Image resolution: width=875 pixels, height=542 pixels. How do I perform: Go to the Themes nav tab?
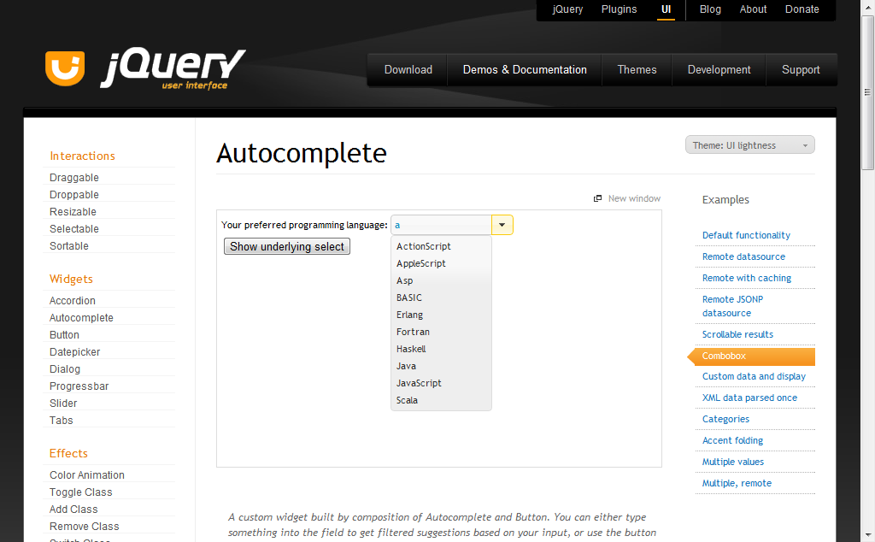637,70
